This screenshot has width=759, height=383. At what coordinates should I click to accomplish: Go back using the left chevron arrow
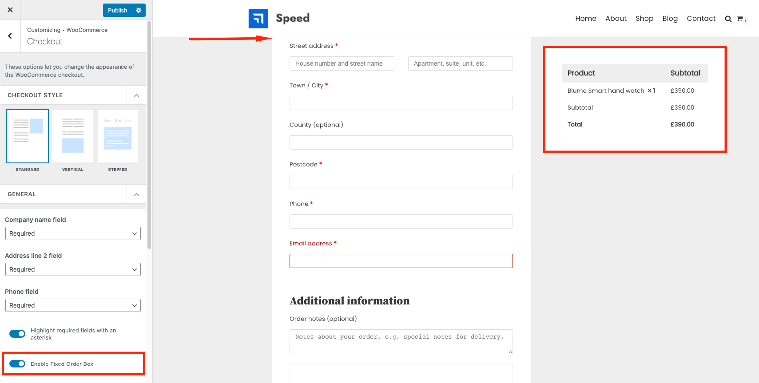point(10,36)
